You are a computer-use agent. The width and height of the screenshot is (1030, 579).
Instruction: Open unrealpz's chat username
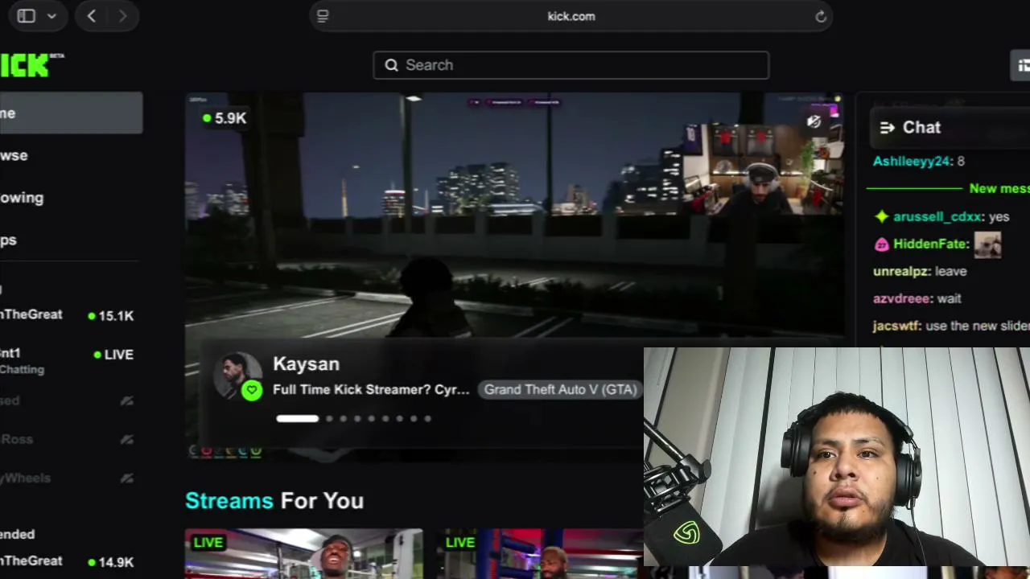pos(902,271)
